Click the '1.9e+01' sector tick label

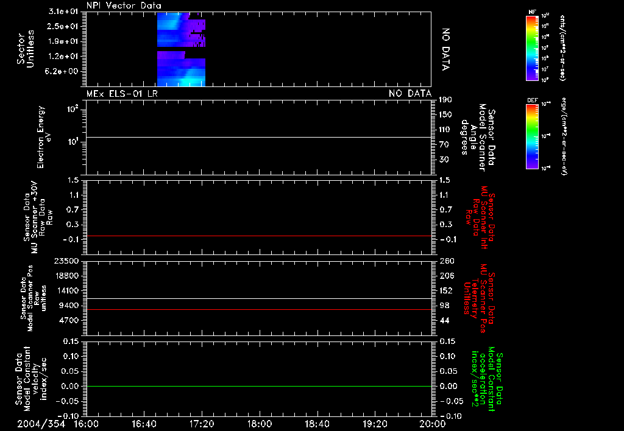pyautogui.click(x=63, y=41)
